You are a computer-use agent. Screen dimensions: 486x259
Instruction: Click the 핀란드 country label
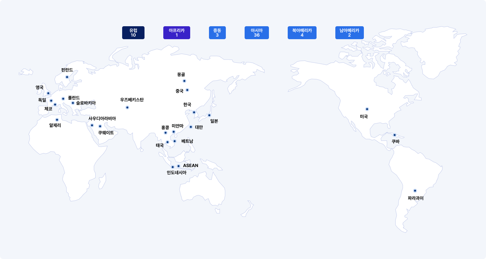pyautogui.click(x=67, y=70)
